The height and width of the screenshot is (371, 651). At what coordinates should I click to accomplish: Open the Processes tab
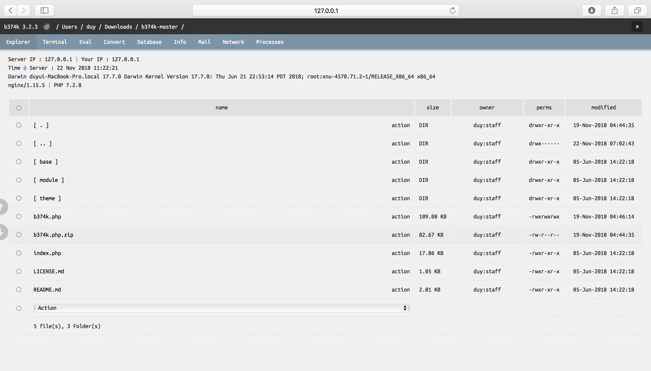pyautogui.click(x=270, y=42)
